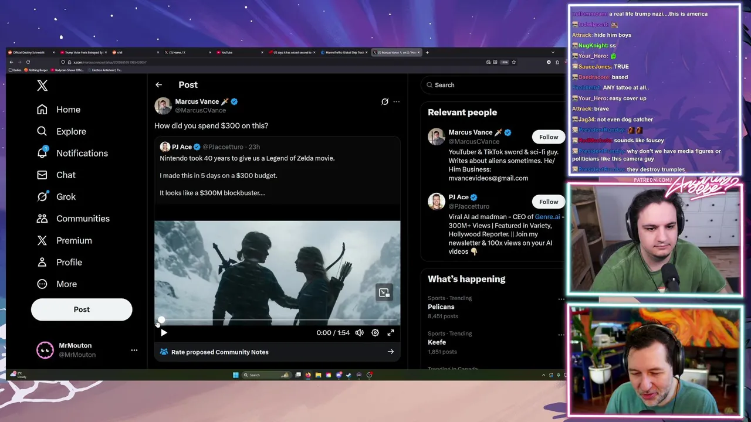Open the Genre.ai link in PJ Ace's bio
This screenshot has width=751, height=422.
coord(547,217)
